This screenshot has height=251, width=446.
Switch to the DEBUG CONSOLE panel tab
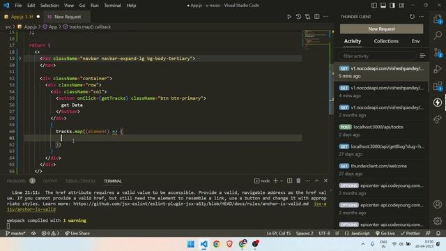[x=80, y=181]
